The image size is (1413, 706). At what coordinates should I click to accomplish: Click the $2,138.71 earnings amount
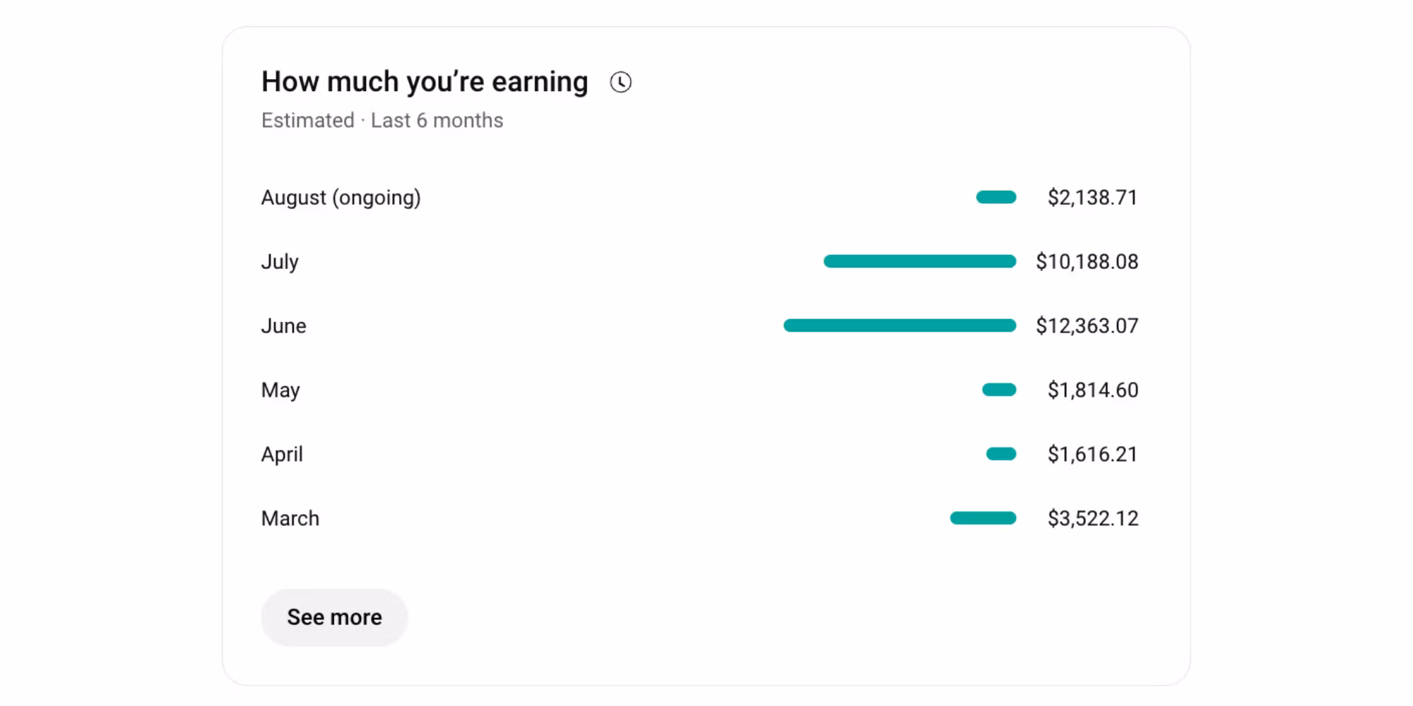1092,198
